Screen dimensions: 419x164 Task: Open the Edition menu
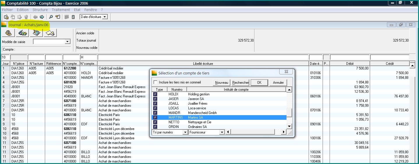23,10
